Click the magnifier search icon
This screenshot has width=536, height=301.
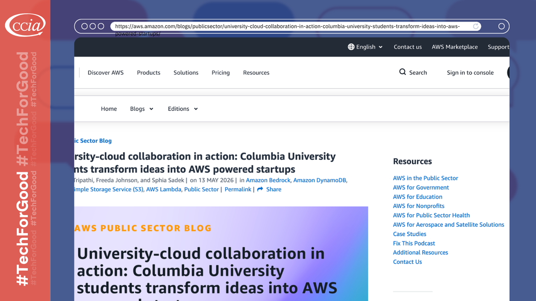click(x=403, y=72)
